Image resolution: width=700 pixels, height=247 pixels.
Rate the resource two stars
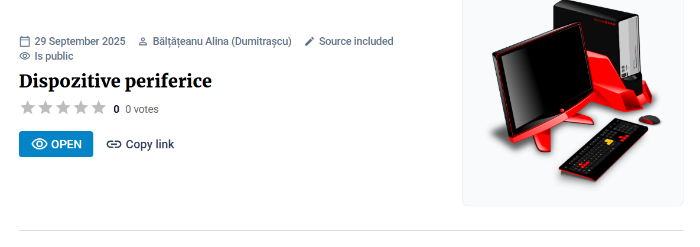pos(45,108)
